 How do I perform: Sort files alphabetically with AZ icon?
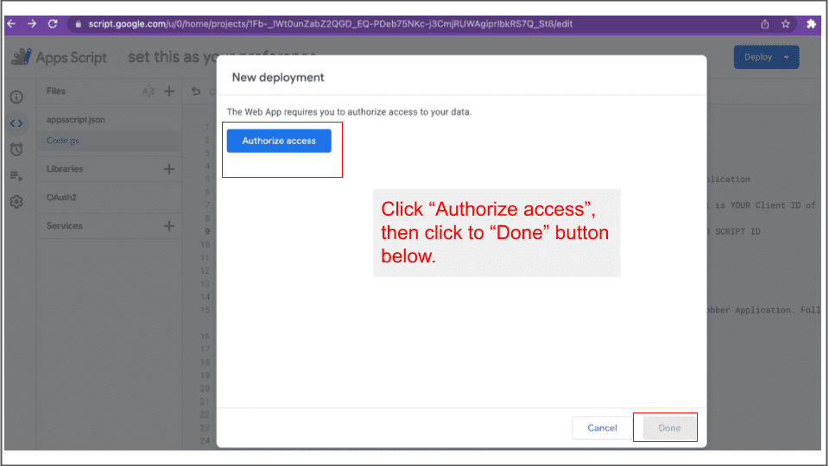pyautogui.click(x=148, y=91)
